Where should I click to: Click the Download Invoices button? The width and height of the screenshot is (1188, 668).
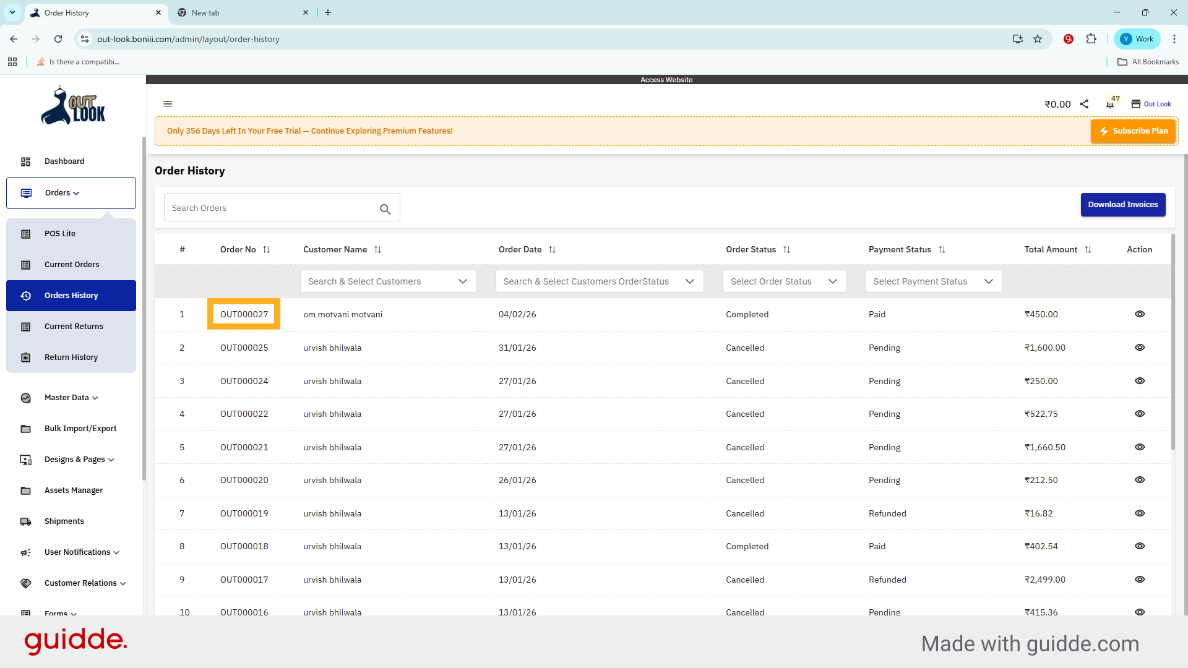point(1123,204)
